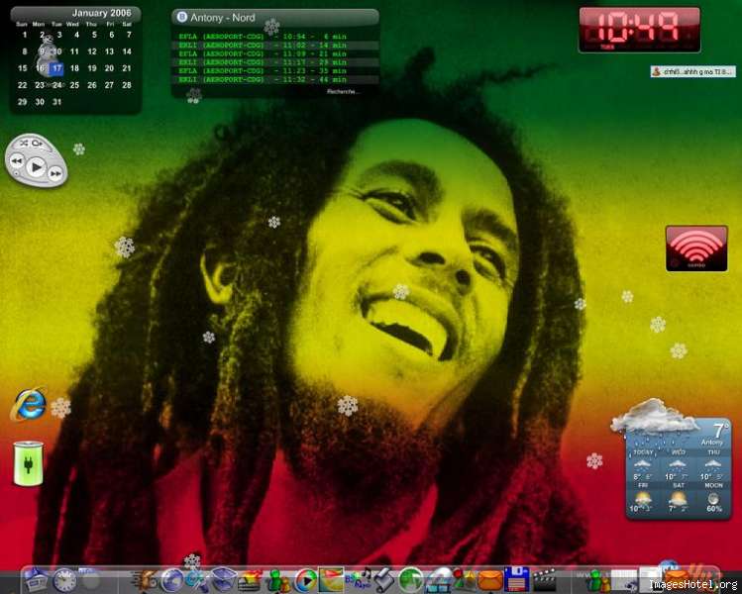The height and width of the screenshot is (594, 742).
Task: Open the analog clock dock icon
Action: point(64,580)
